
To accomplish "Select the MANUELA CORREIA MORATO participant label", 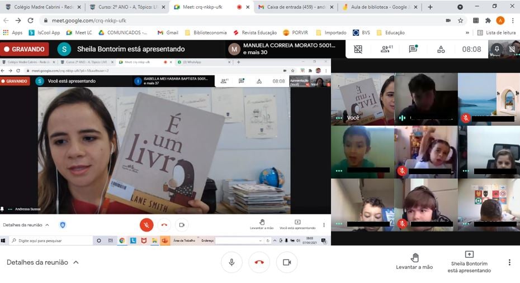I will pos(289,45).
